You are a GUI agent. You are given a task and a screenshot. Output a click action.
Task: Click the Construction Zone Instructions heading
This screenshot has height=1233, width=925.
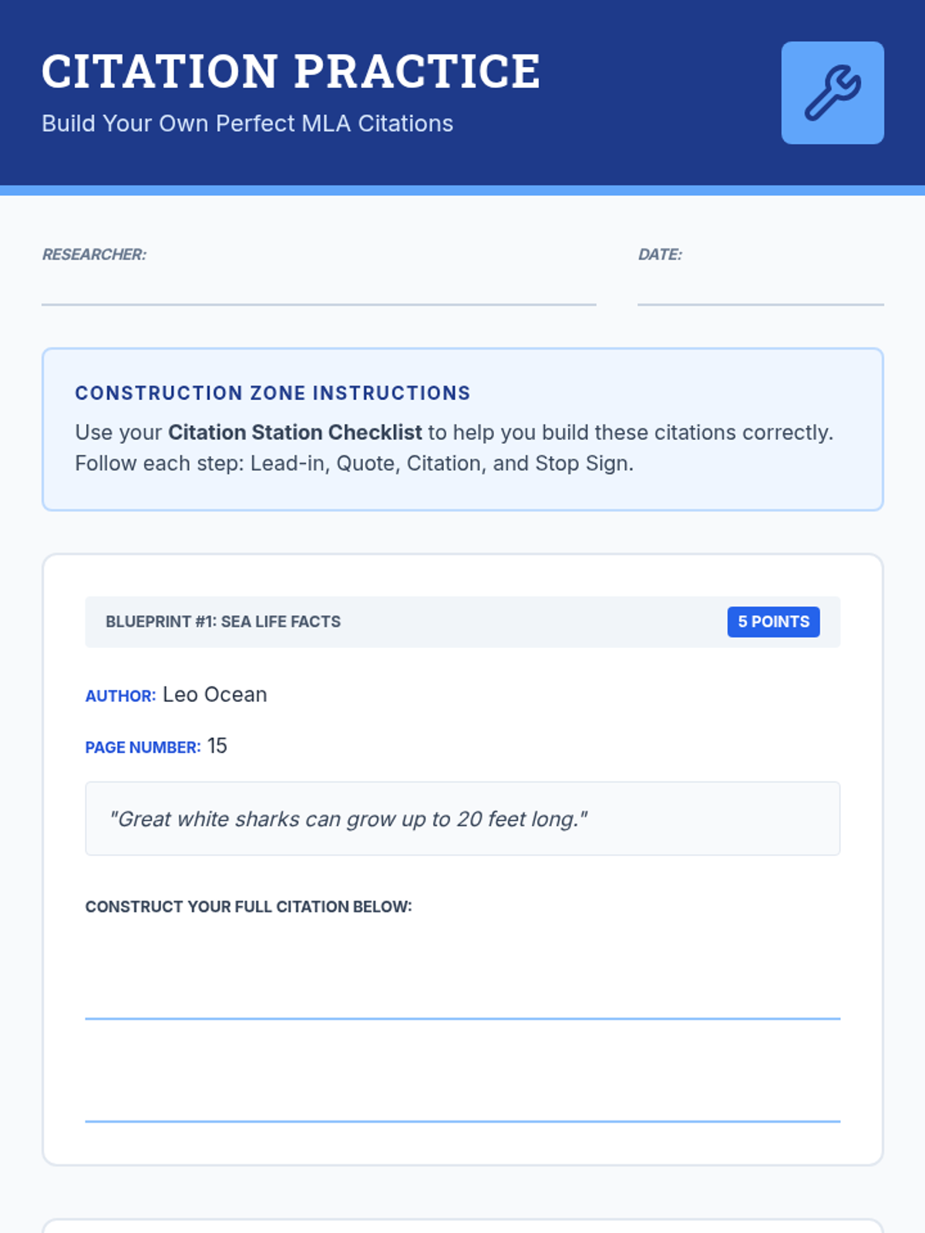[272, 393]
